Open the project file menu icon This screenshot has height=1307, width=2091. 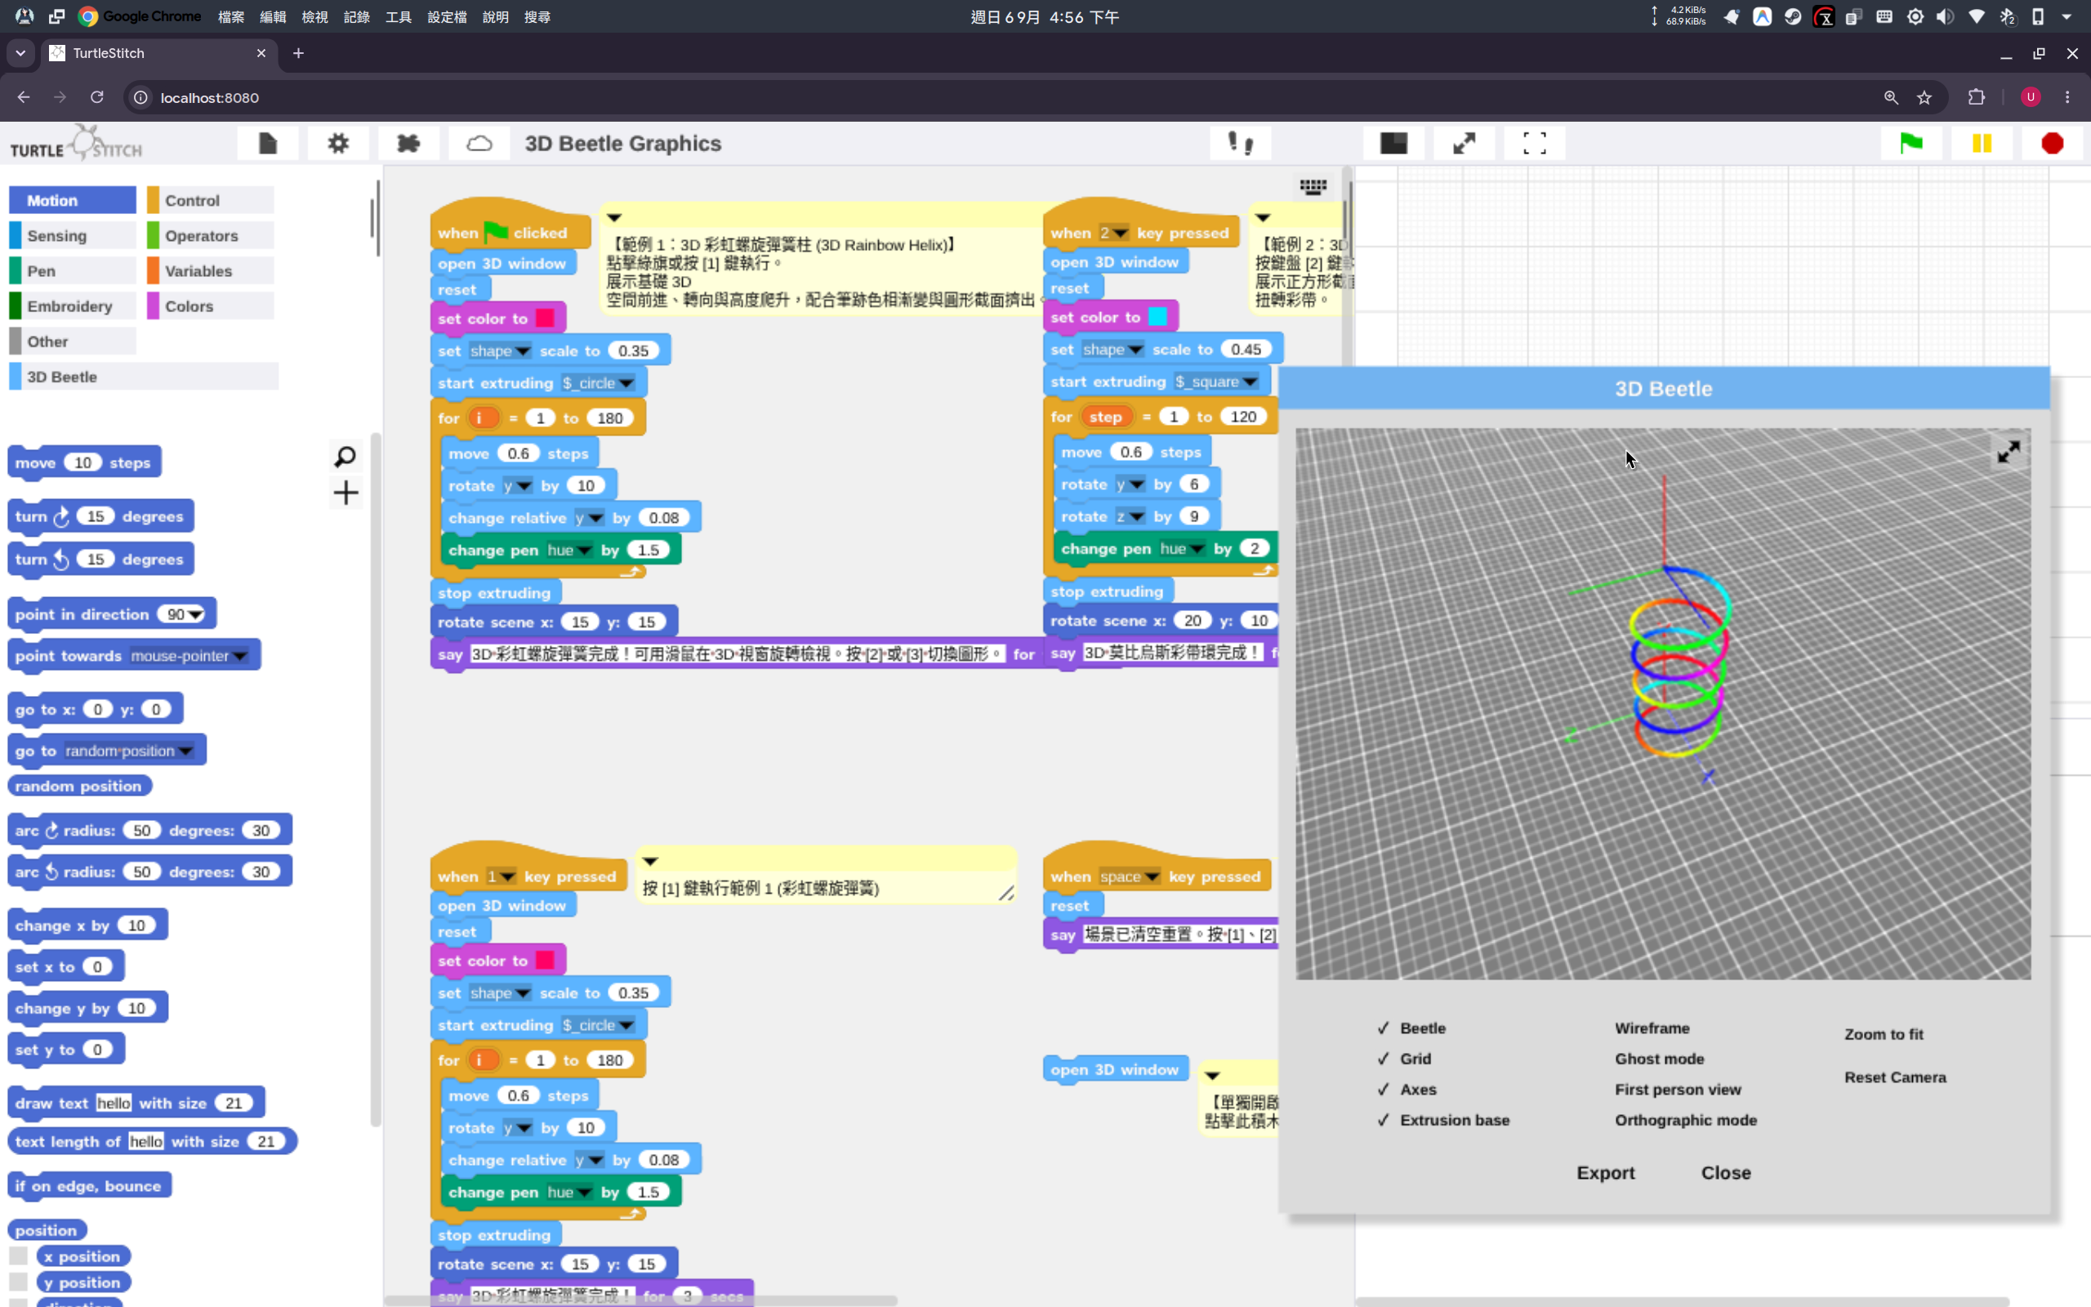[x=268, y=144]
